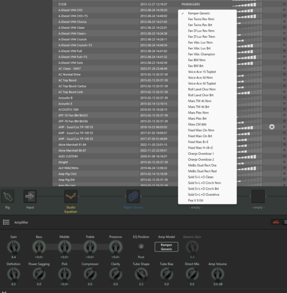
Task: Open the Amp Model Kemper Generic selector
Action: pyautogui.click(x=166, y=247)
